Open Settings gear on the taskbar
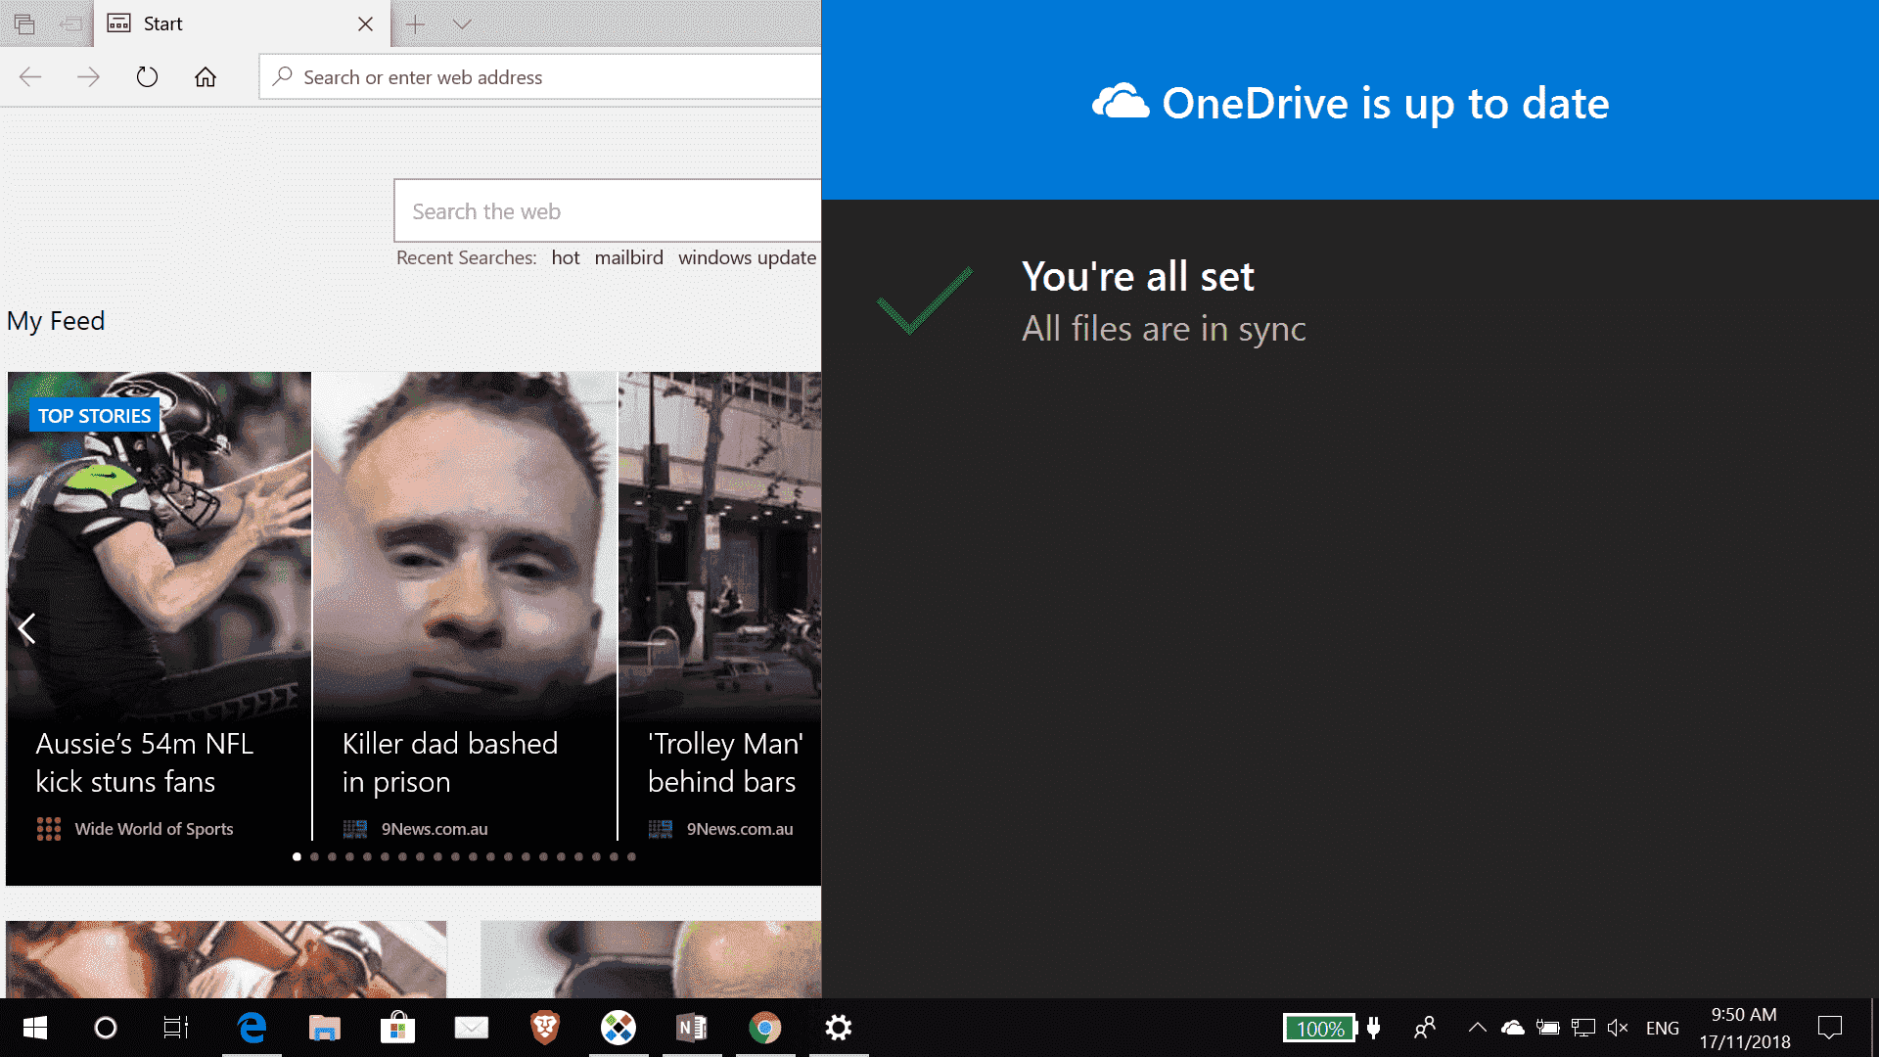The width and height of the screenshot is (1879, 1057). point(839,1028)
